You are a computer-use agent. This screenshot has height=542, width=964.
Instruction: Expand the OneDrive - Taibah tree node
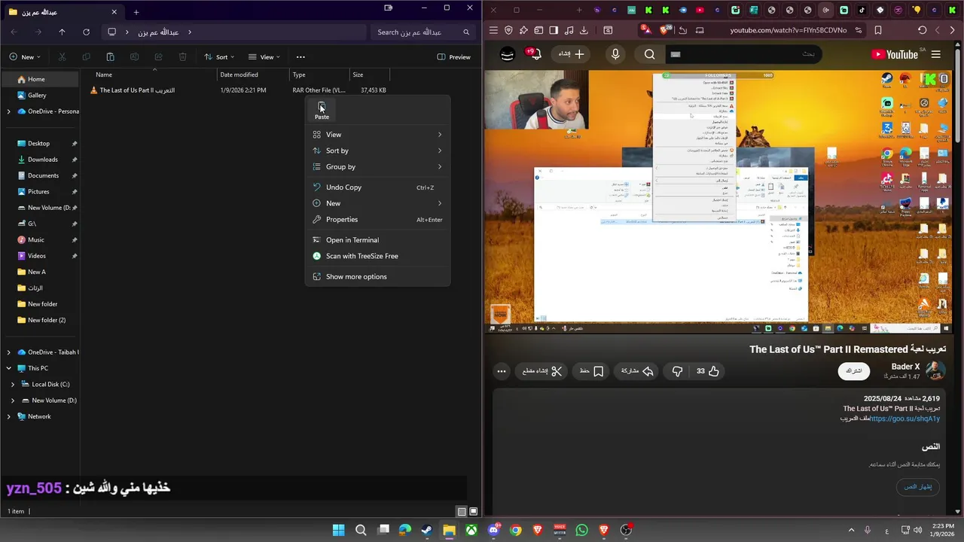[8, 352]
